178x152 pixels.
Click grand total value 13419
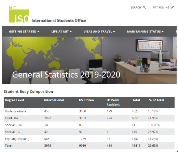coord(136,146)
